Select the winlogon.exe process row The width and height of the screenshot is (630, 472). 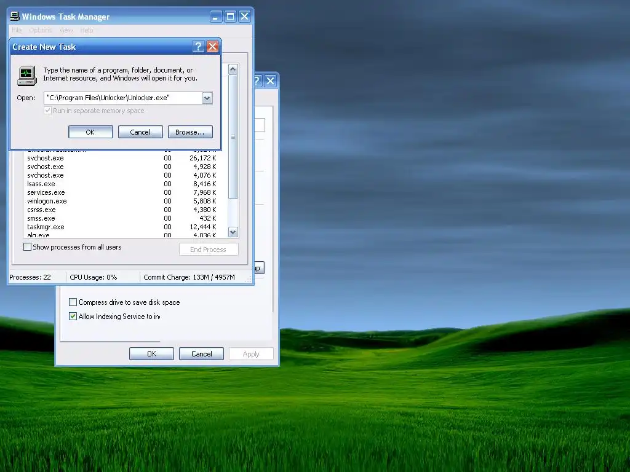122,201
